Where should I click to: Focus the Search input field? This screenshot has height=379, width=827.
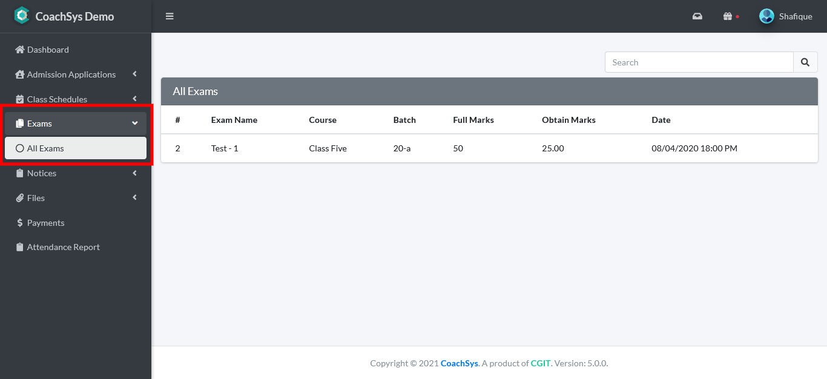(x=699, y=62)
